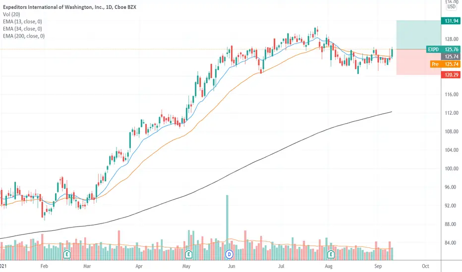Click the 131.94 profit target price label
Screen dimensions: 462x272
click(451, 21)
